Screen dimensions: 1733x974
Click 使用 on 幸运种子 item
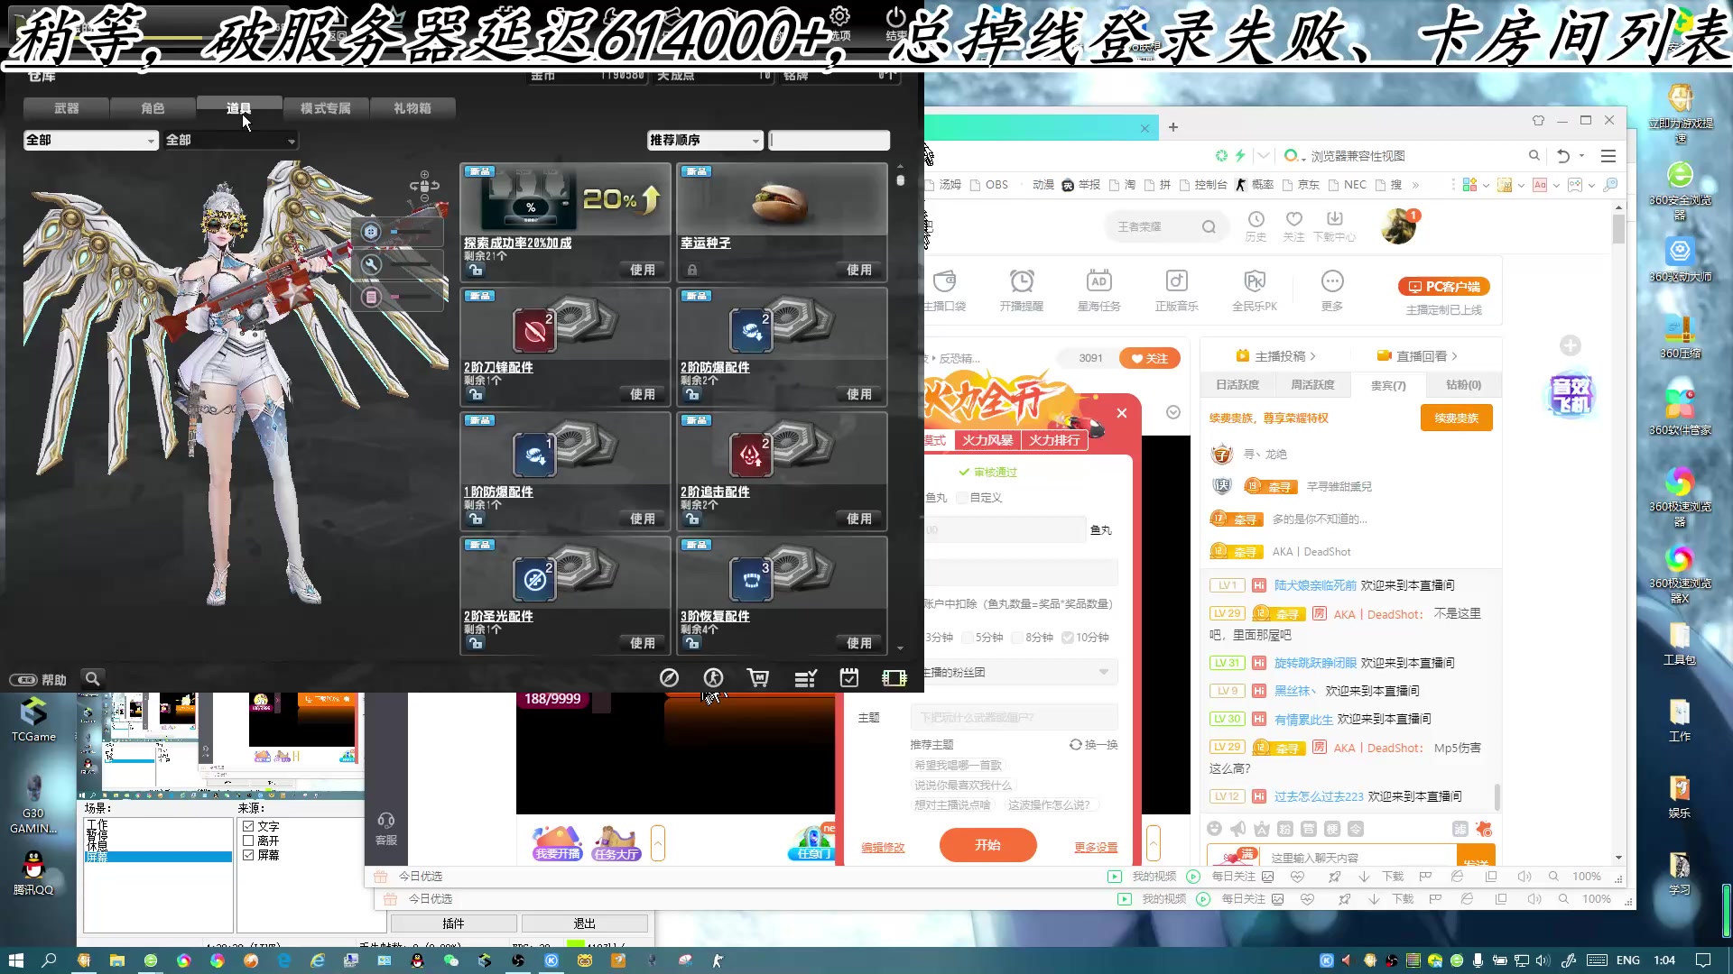pyautogui.click(x=858, y=270)
